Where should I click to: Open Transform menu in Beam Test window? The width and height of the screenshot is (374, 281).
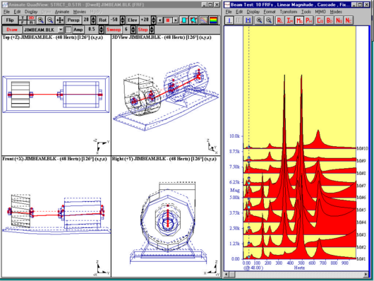point(288,12)
